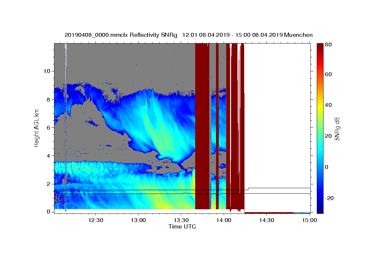Click the plot title text

coord(188,35)
